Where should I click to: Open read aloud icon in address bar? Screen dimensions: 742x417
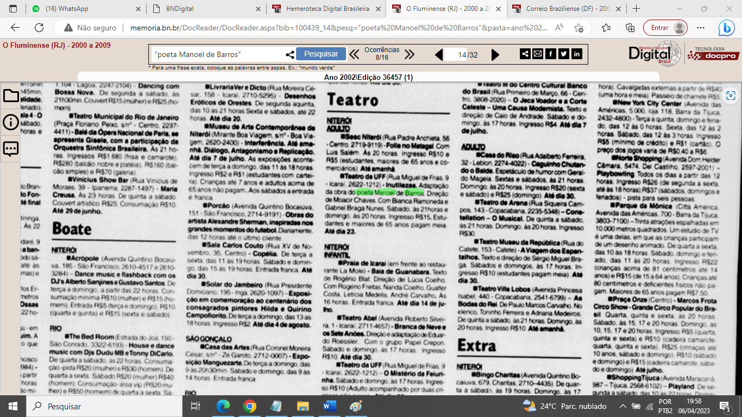click(x=559, y=28)
